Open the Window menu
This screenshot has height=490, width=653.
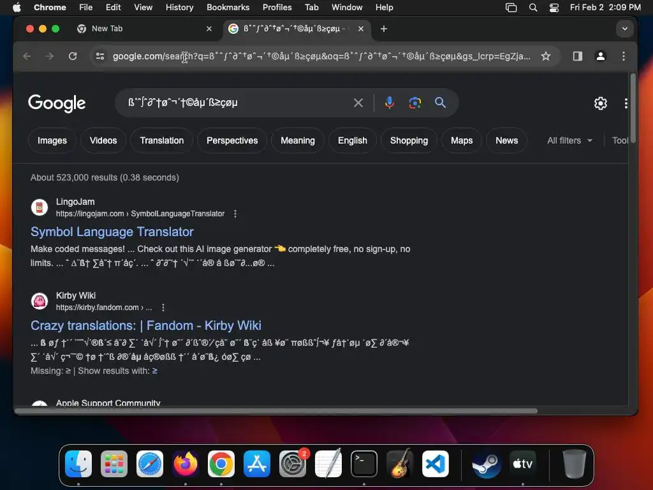[347, 8]
